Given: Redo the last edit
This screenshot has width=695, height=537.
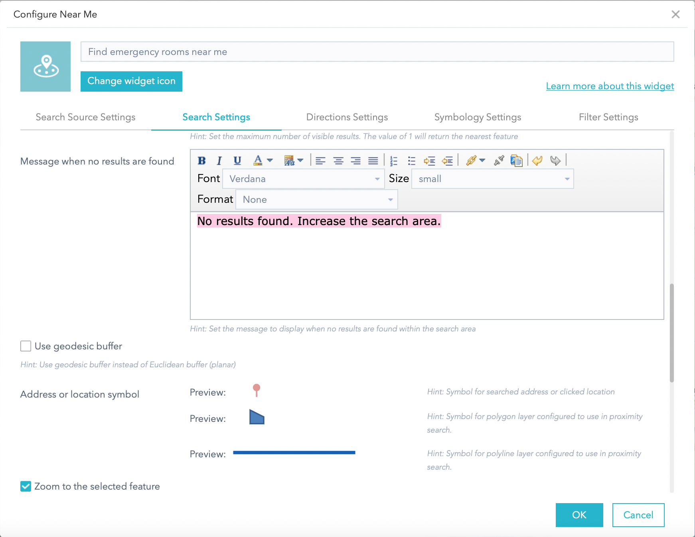Looking at the screenshot, I should (555, 161).
